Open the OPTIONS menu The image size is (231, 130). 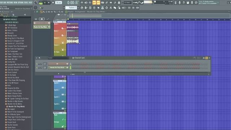[x=21, y=3]
